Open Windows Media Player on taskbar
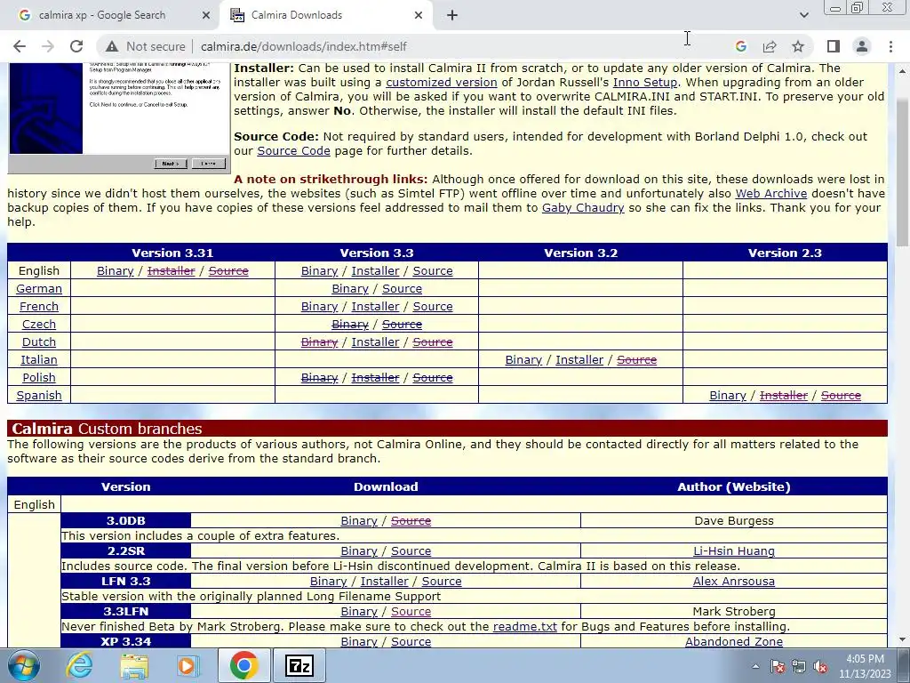 [188, 665]
